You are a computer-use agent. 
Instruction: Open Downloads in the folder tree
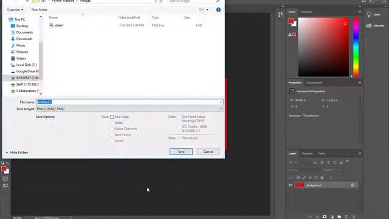coord(24,39)
